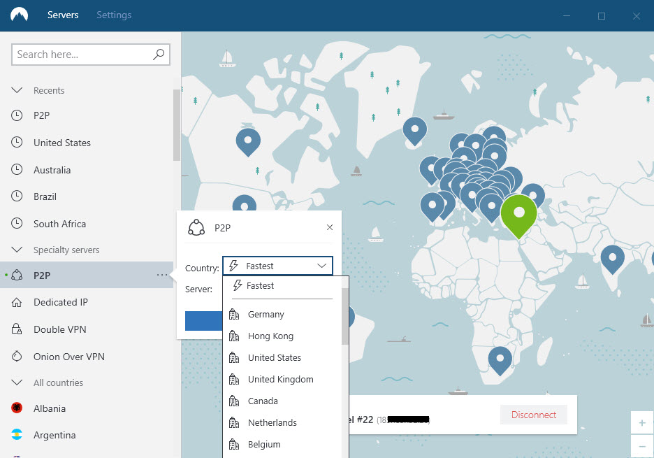
Task: Click the Dedicated IP house icon
Action: point(17,302)
